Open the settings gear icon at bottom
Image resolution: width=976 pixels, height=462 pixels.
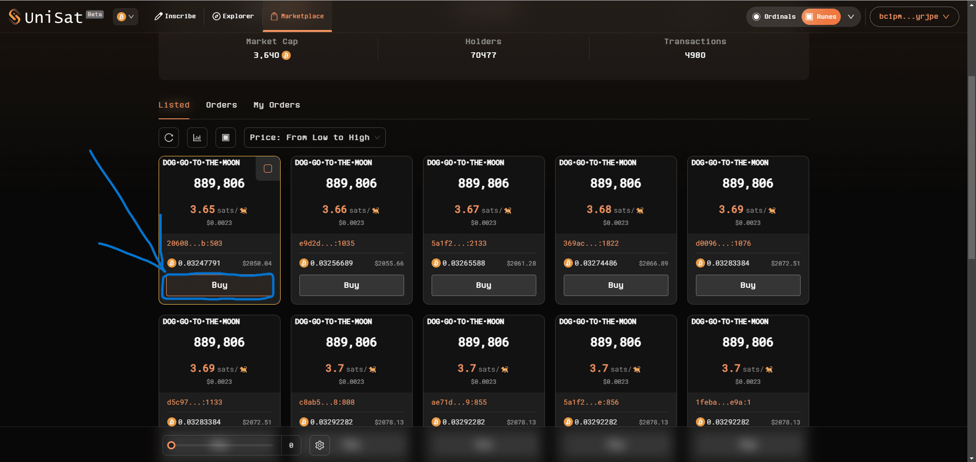320,445
